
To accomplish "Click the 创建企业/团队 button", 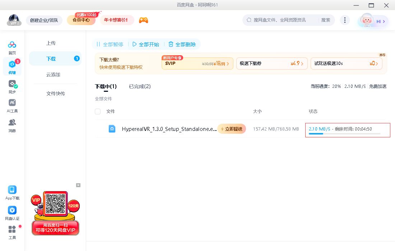I will click(44, 20).
